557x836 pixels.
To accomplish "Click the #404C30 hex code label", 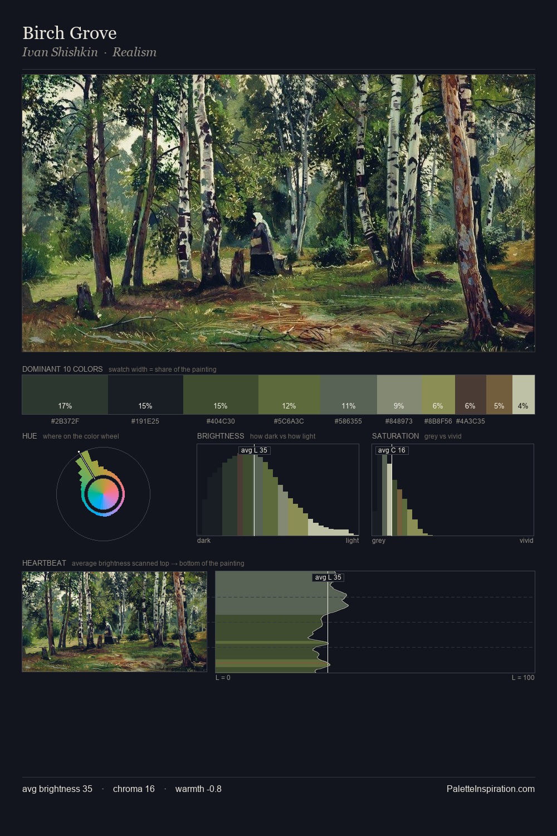I will point(221,421).
